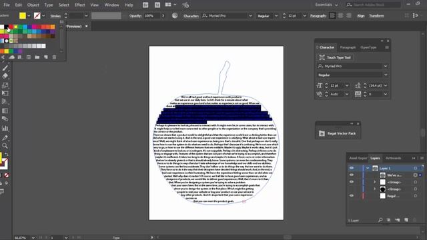Screen dimensions: 427x240
Task: Open Myriad Pro font dropdown in Character panel
Action: click(x=386, y=66)
